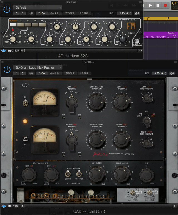Click 比較 compare button in Fairchild window
This screenshot has height=215, width=178.
tap(31, 73)
